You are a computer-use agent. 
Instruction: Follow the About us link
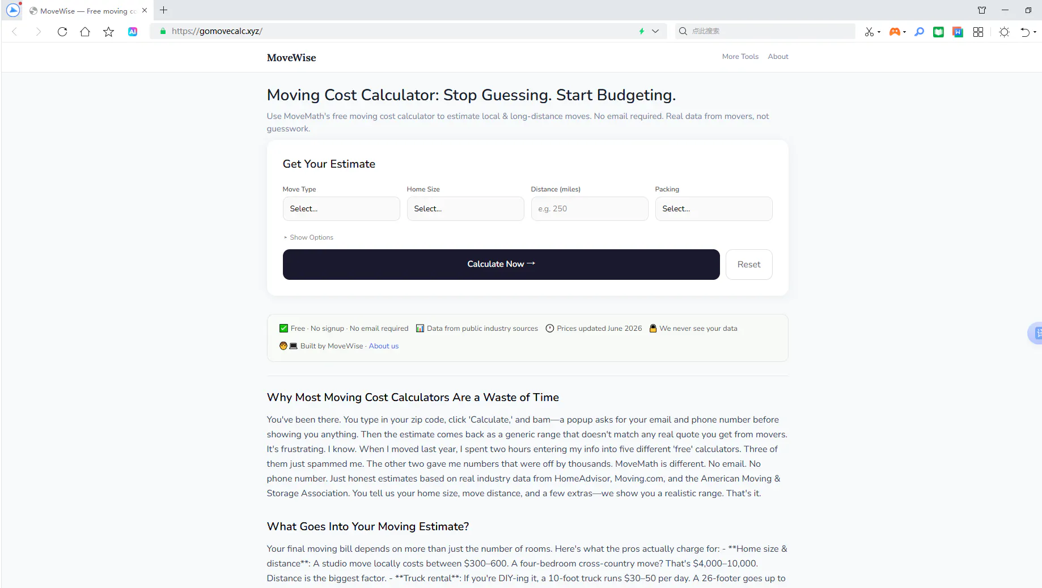click(x=384, y=346)
